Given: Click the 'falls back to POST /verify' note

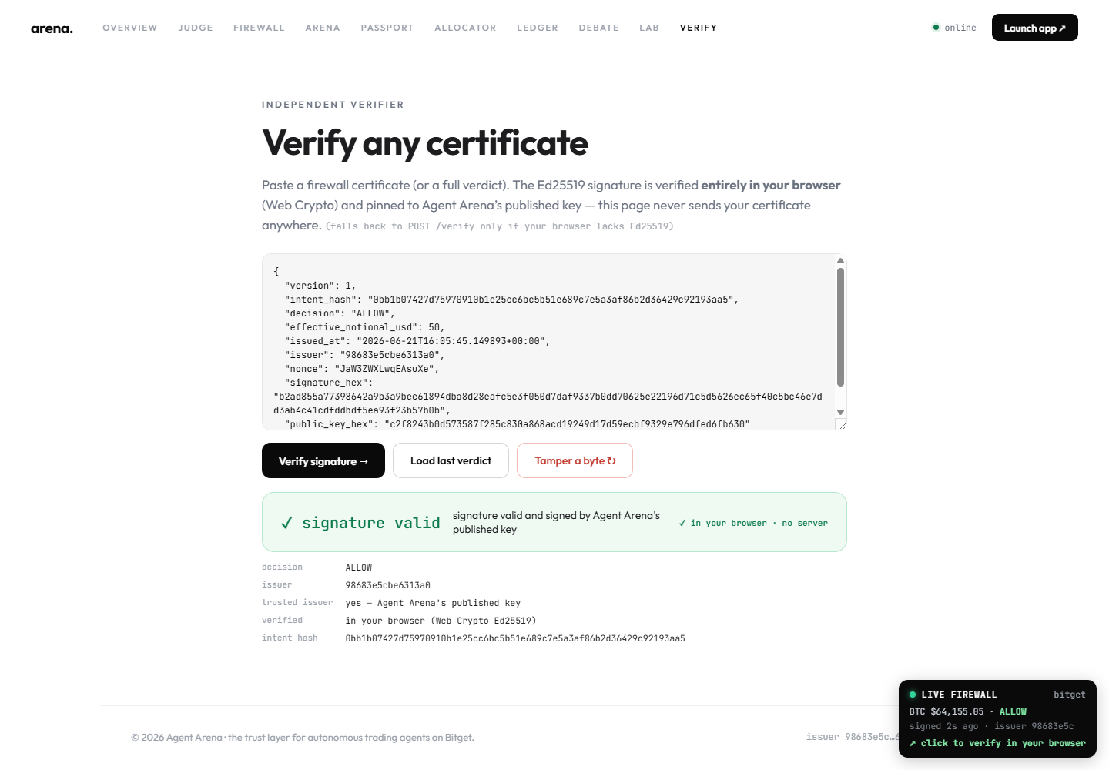Looking at the screenshot, I should [x=500, y=226].
